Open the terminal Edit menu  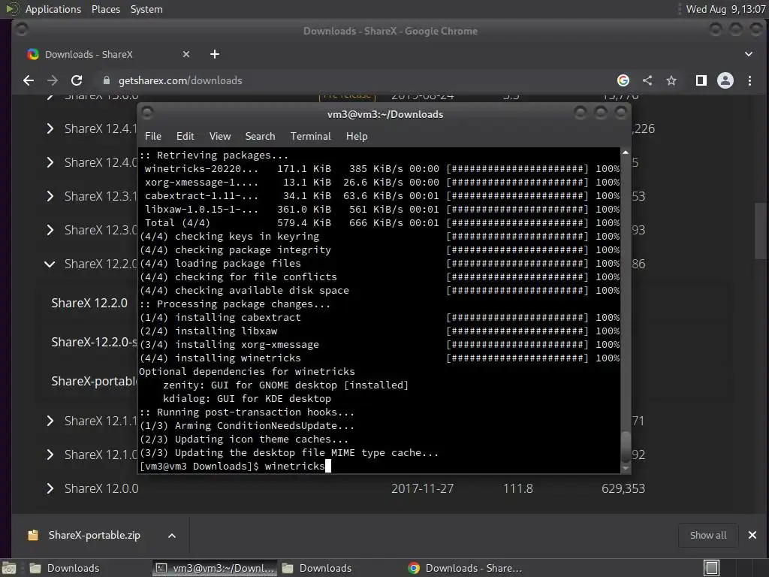(185, 137)
